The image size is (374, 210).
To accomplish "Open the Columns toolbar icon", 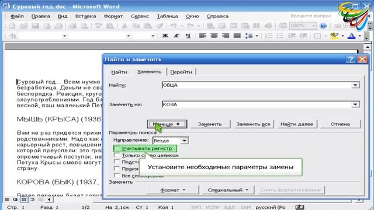I will [x=256, y=26].
